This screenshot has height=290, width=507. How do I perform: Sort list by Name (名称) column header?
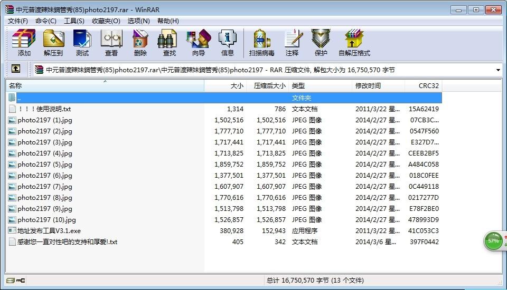tap(105, 85)
